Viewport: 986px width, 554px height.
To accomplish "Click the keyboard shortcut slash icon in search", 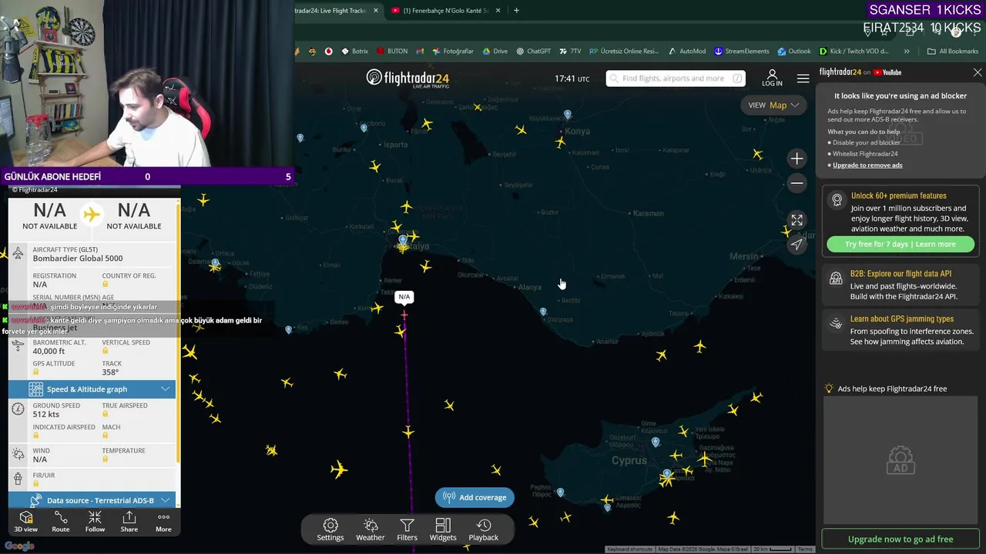I will coord(737,78).
